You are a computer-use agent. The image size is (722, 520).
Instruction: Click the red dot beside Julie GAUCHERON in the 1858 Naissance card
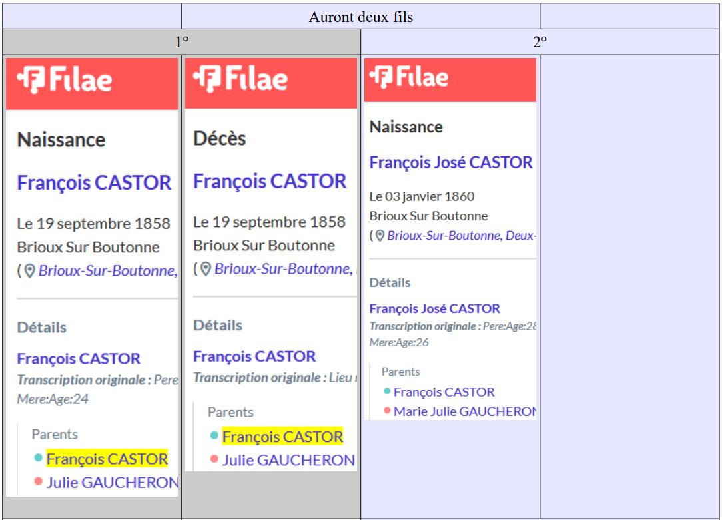[x=38, y=481]
